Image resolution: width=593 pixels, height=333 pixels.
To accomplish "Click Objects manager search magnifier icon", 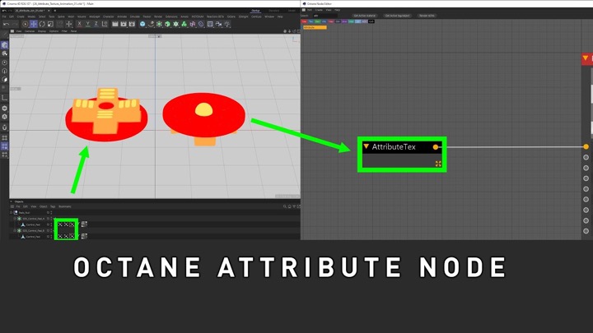I will (x=284, y=206).
